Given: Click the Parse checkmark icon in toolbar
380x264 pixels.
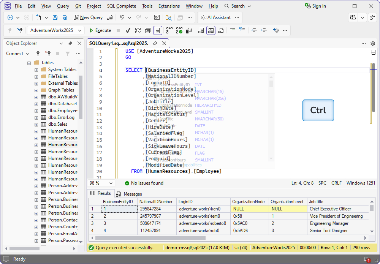Looking at the screenshot, I should click(x=128, y=30).
